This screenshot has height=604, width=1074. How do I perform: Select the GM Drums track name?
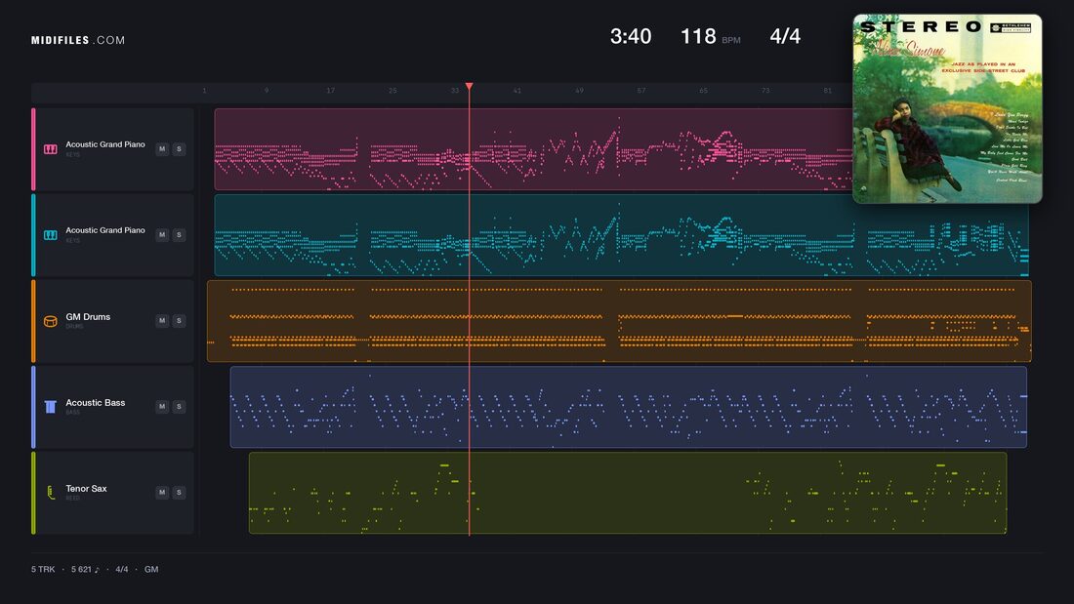[x=88, y=316]
